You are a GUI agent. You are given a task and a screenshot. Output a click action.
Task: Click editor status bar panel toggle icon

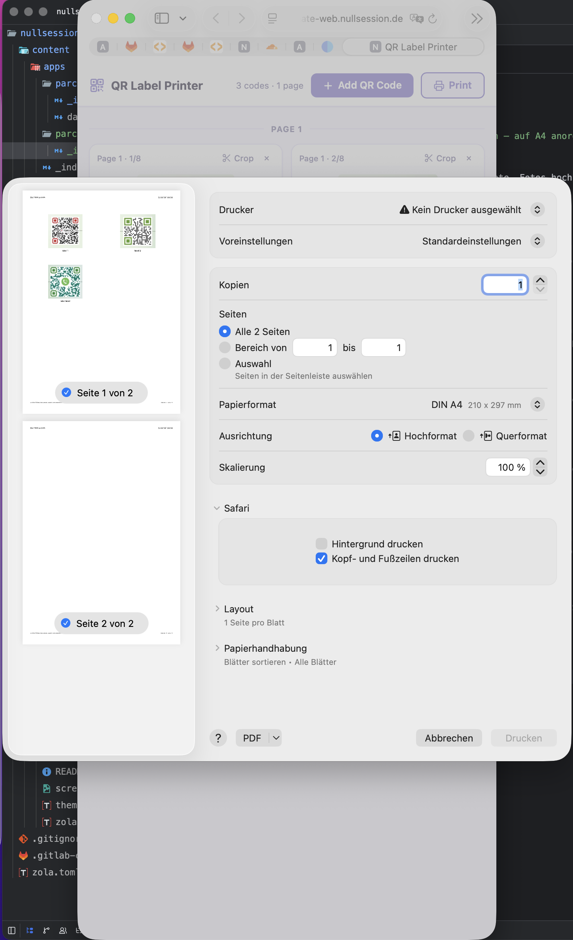click(x=12, y=931)
